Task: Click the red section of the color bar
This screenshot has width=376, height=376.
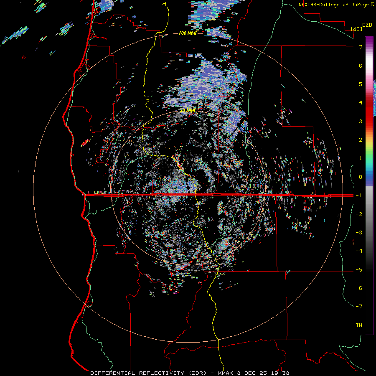Action: (369, 113)
